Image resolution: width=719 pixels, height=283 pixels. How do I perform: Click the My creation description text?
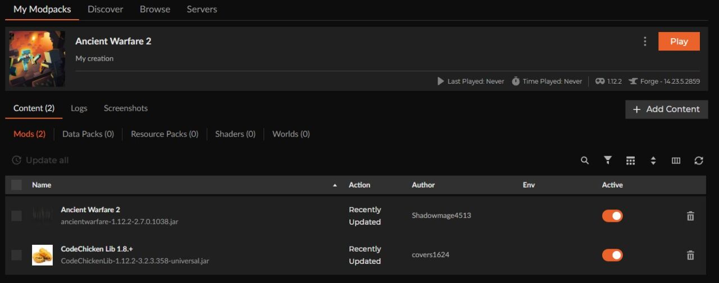(x=94, y=58)
